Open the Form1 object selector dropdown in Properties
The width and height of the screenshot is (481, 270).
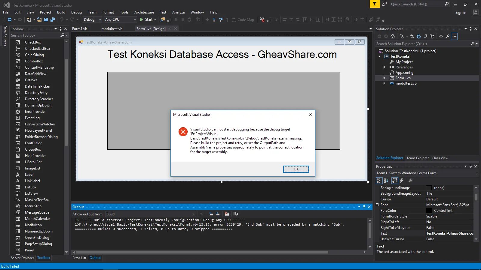pyautogui.click(x=477, y=173)
